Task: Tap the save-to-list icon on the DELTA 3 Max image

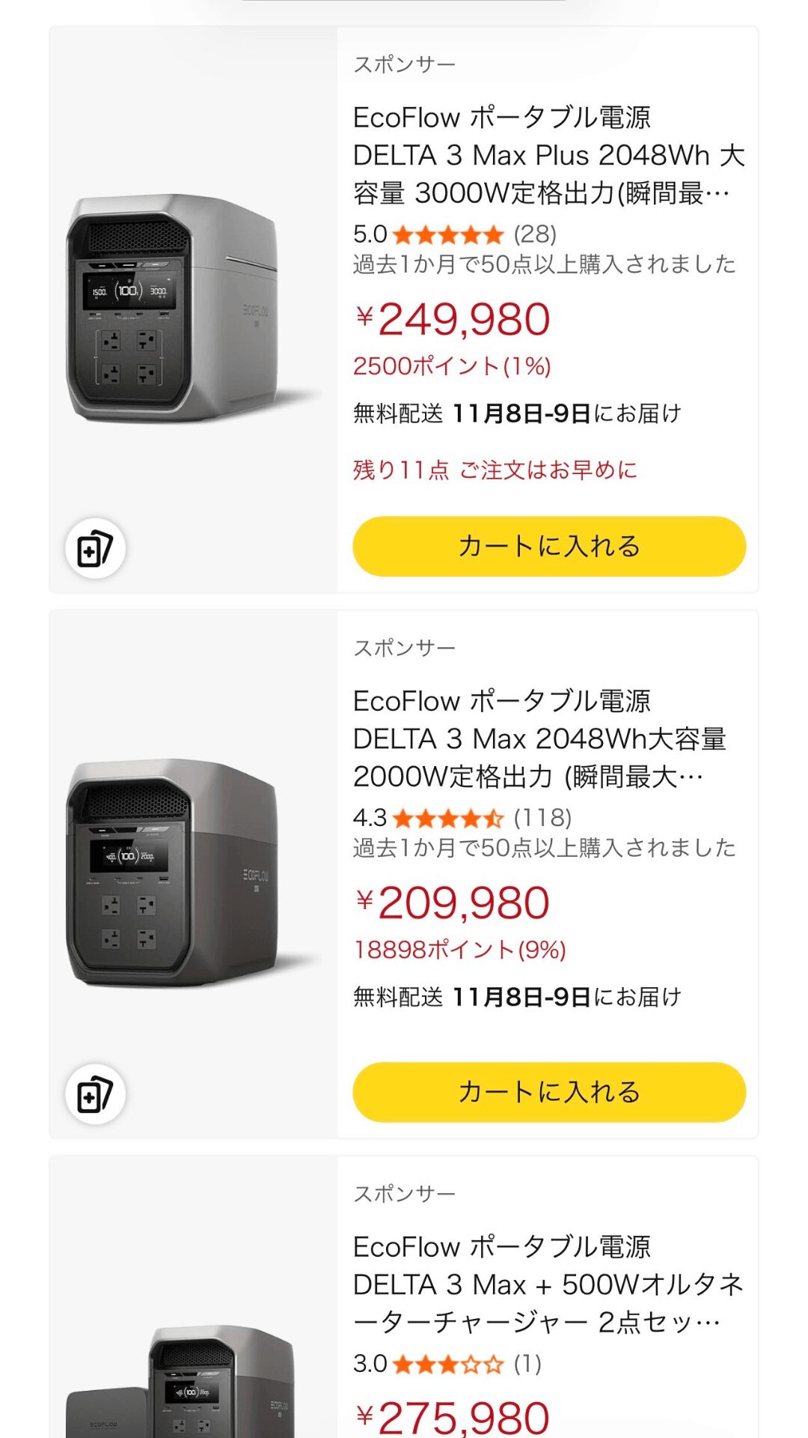Action: tap(96, 1095)
